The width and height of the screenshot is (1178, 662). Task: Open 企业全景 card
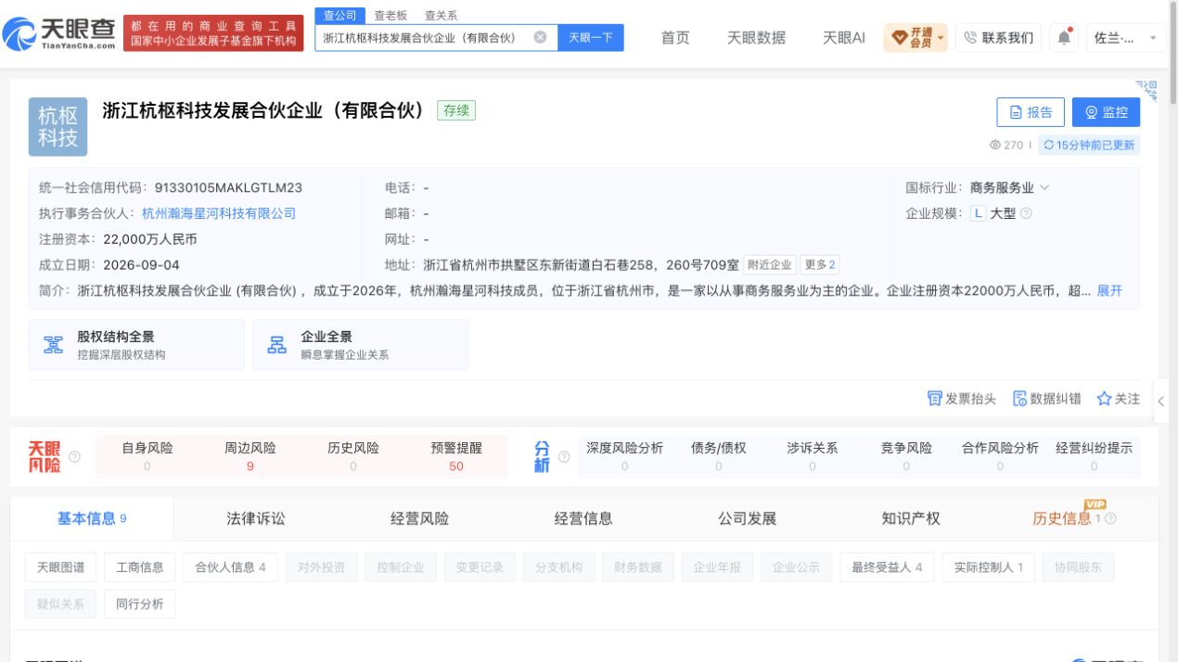click(x=360, y=345)
